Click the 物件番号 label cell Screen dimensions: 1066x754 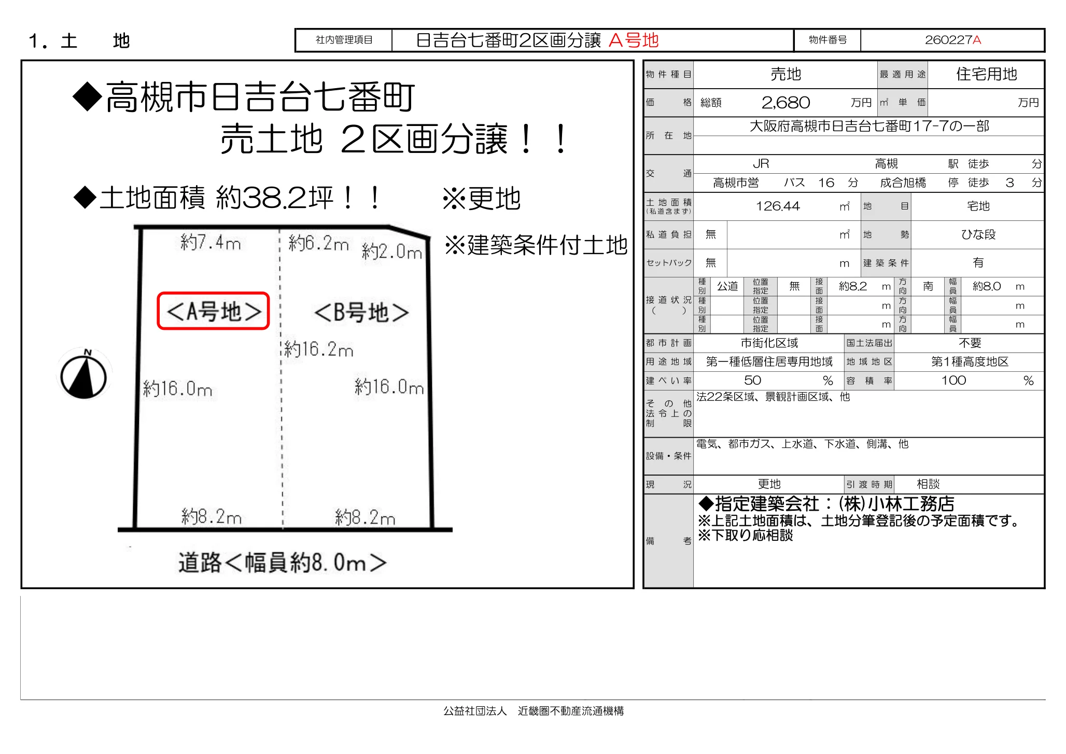827,40
